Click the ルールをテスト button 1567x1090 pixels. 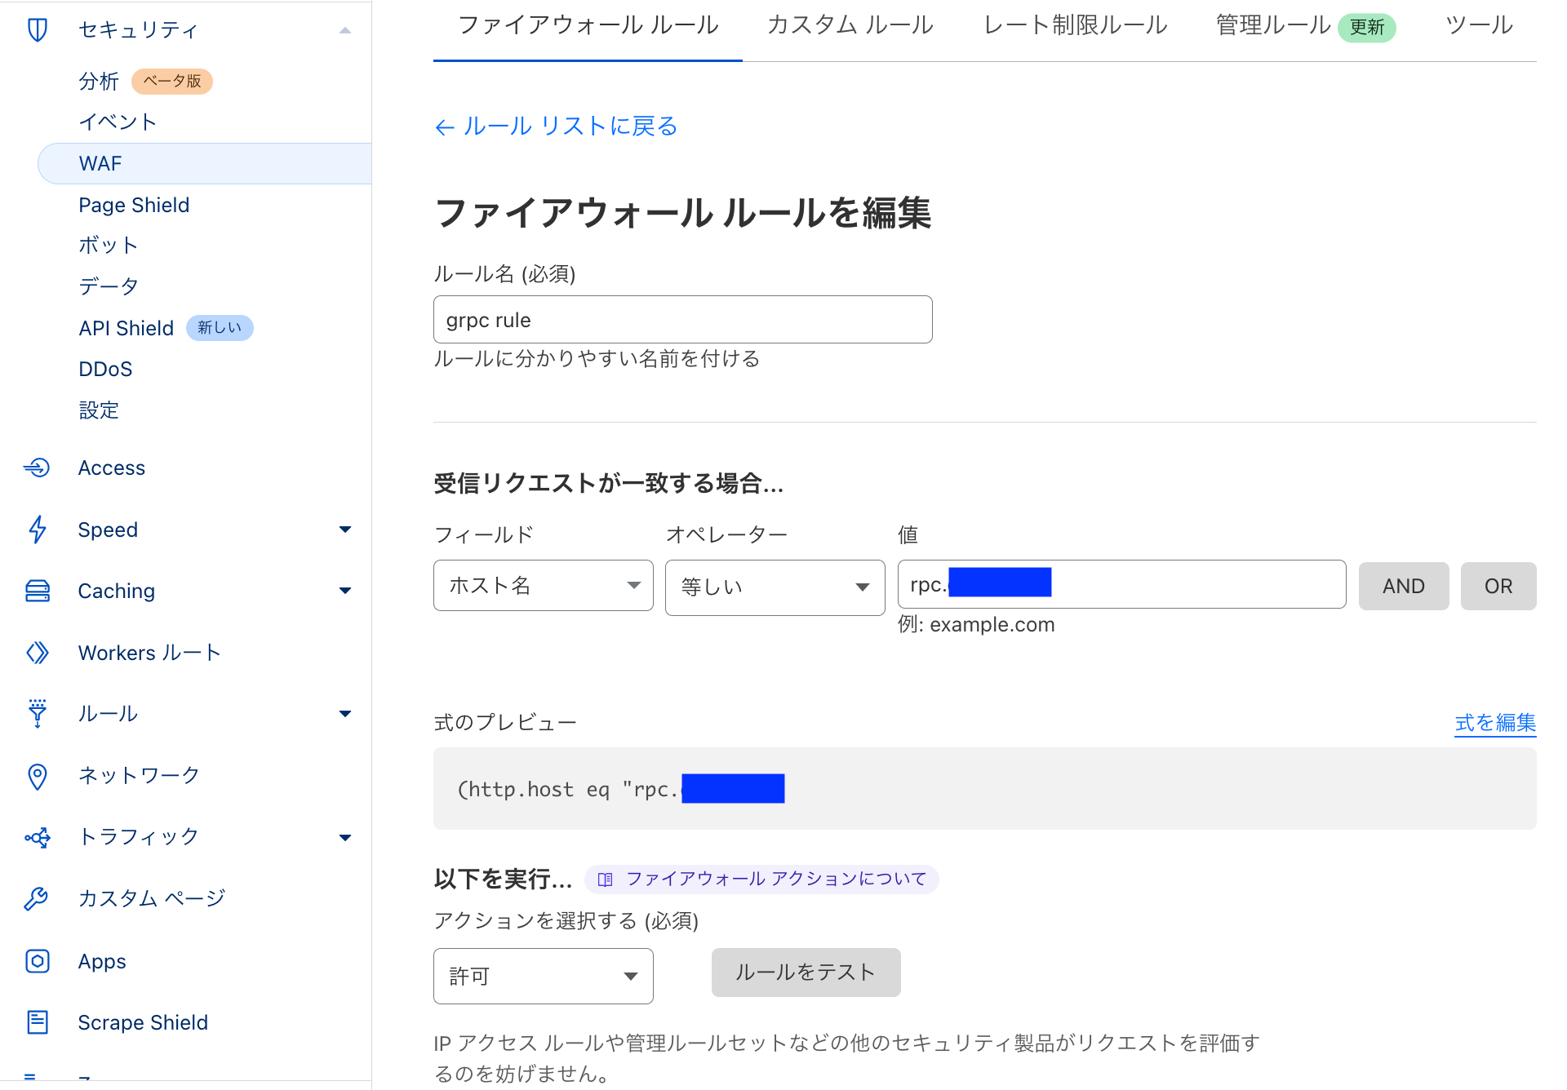point(806,972)
